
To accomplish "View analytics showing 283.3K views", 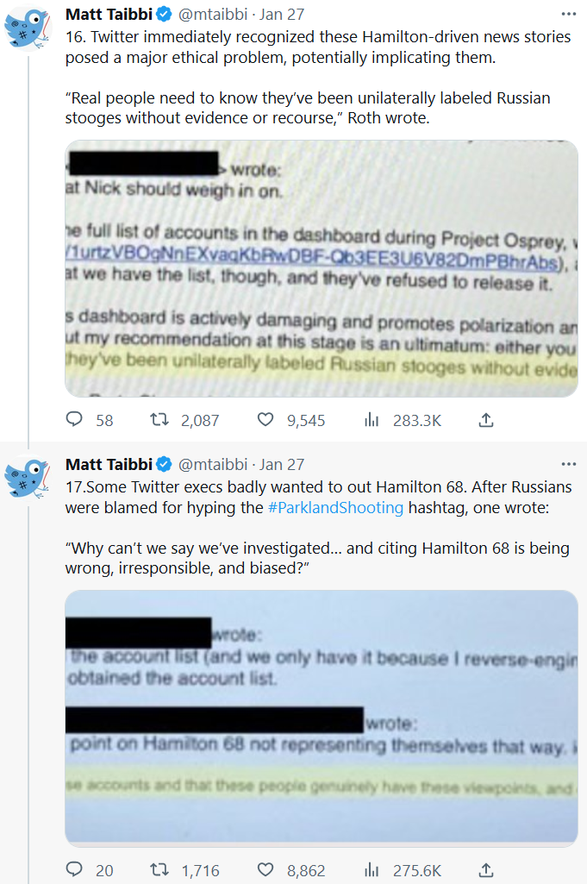I will point(372,420).
